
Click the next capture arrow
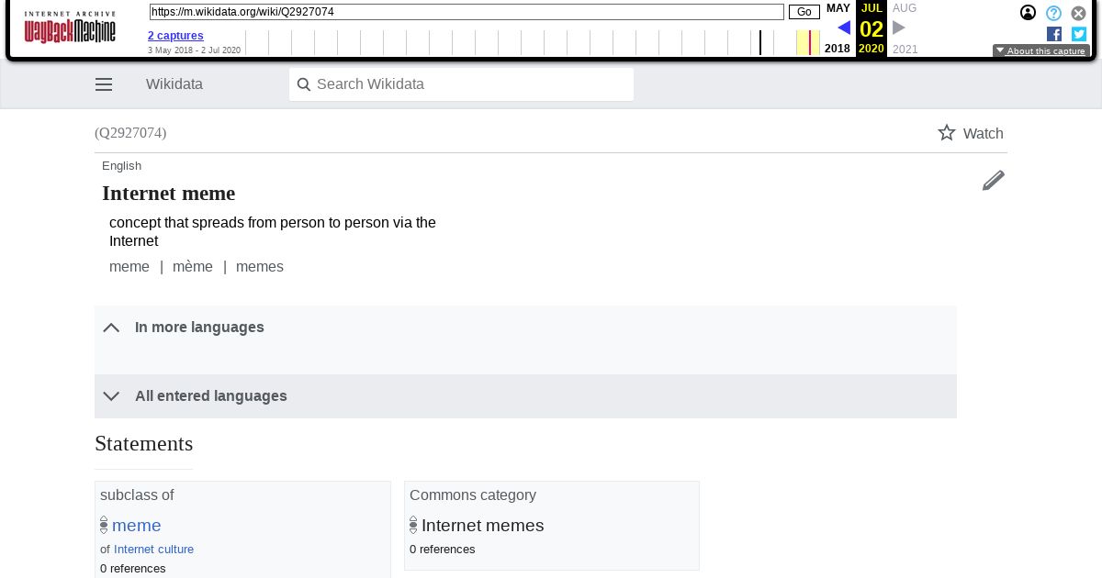(899, 28)
